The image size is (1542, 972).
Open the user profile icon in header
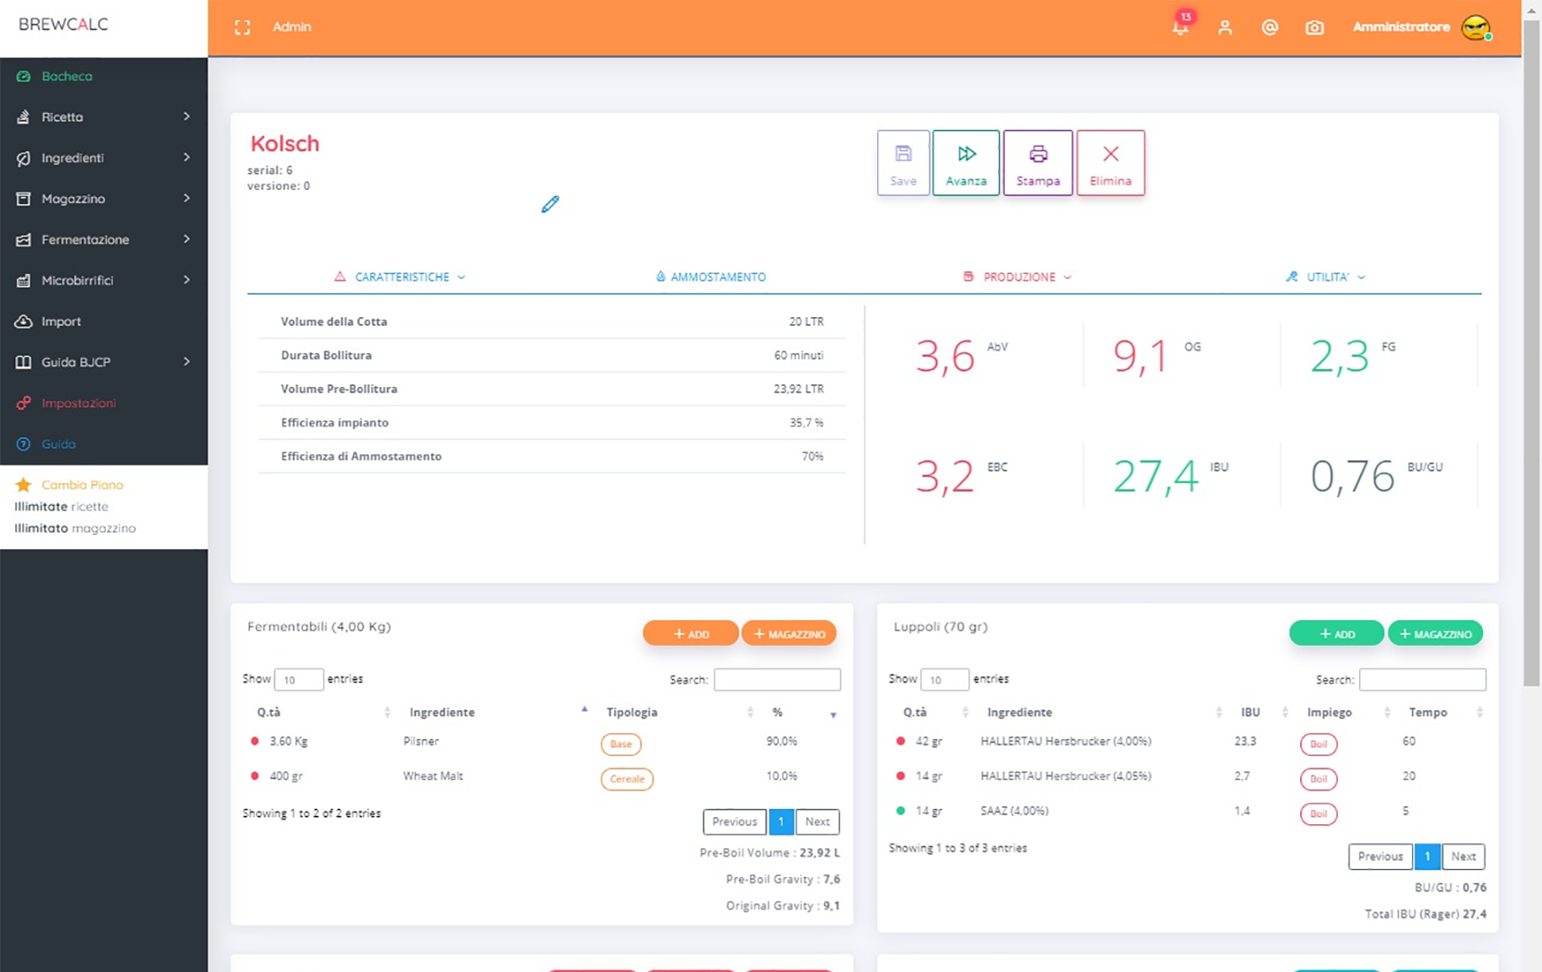coord(1225,28)
